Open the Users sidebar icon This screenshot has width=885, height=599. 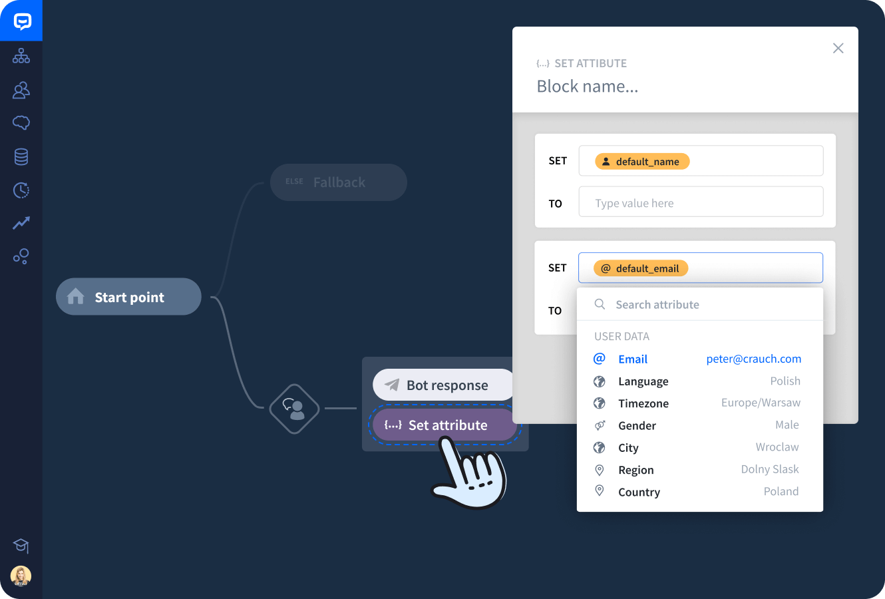tap(21, 90)
